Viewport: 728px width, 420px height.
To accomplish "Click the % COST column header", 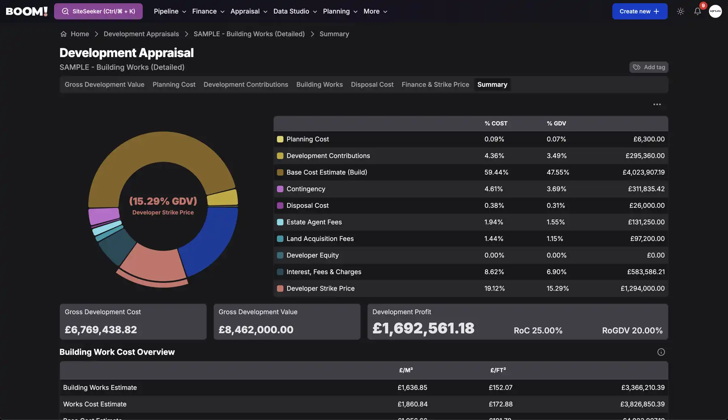I will (496, 123).
